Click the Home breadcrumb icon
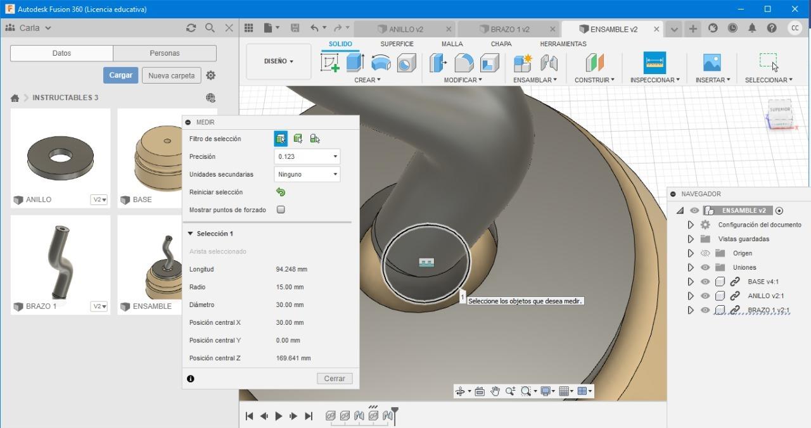The width and height of the screenshot is (811, 428). [x=15, y=98]
